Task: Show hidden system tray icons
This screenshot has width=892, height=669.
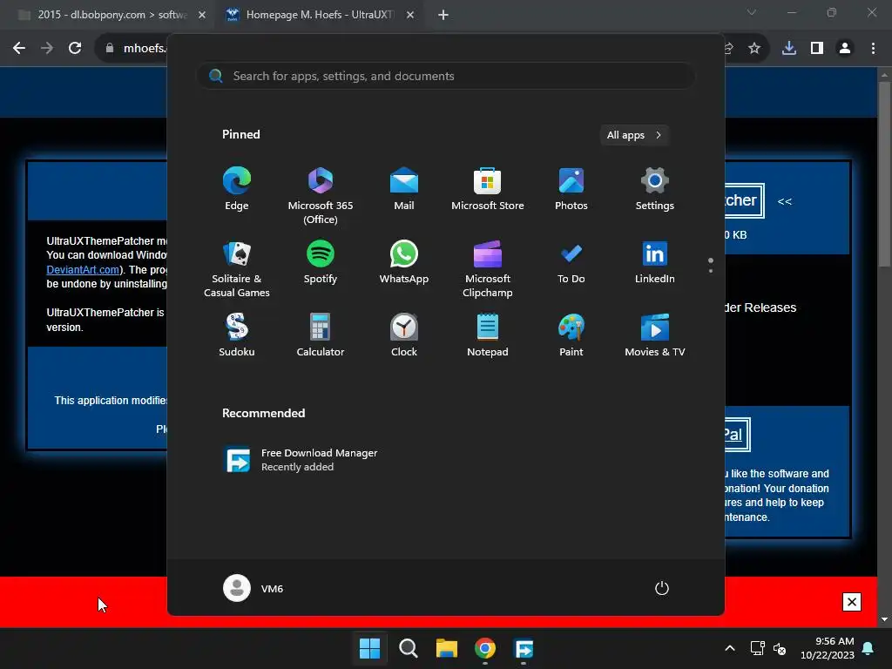Action: (730, 648)
